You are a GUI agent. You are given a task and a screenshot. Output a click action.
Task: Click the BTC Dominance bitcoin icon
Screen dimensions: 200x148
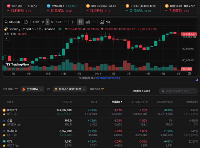tap(88, 6)
